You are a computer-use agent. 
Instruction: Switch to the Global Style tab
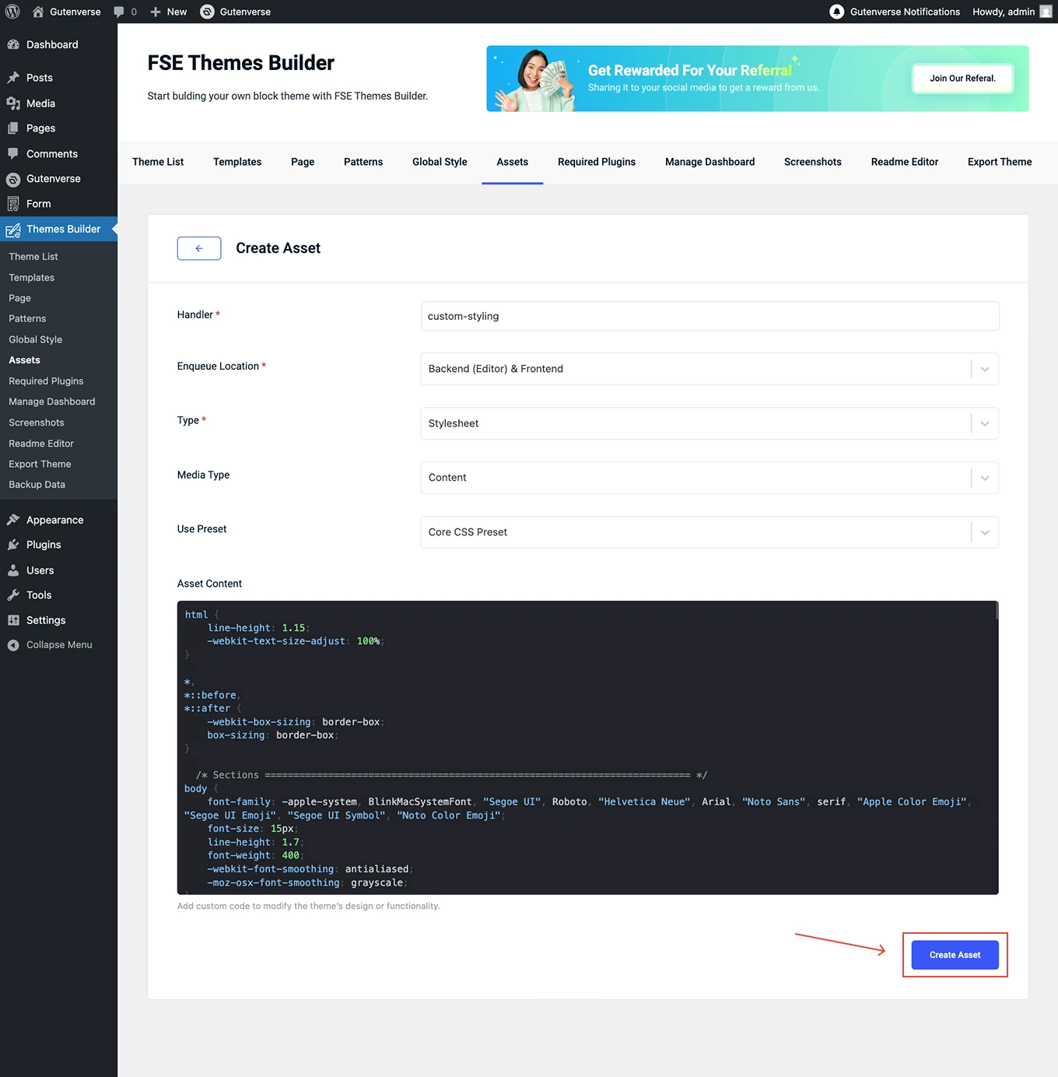pyautogui.click(x=440, y=162)
